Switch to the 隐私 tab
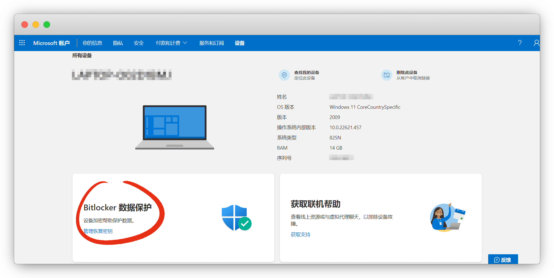Image resolution: width=554 pixels, height=278 pixels. [118, 43]
